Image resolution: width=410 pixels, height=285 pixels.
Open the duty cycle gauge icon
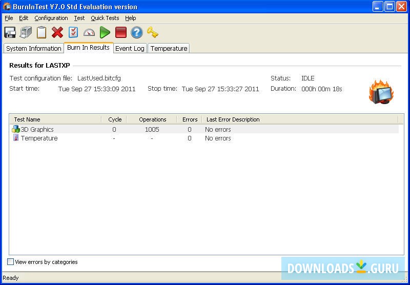pos(89,33)
